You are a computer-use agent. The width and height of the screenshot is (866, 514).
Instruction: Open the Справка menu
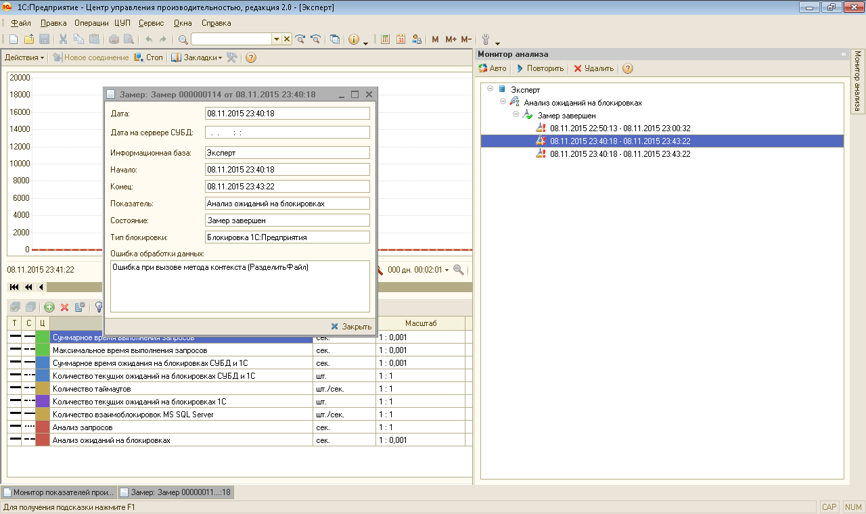click(x=216, y=23)
